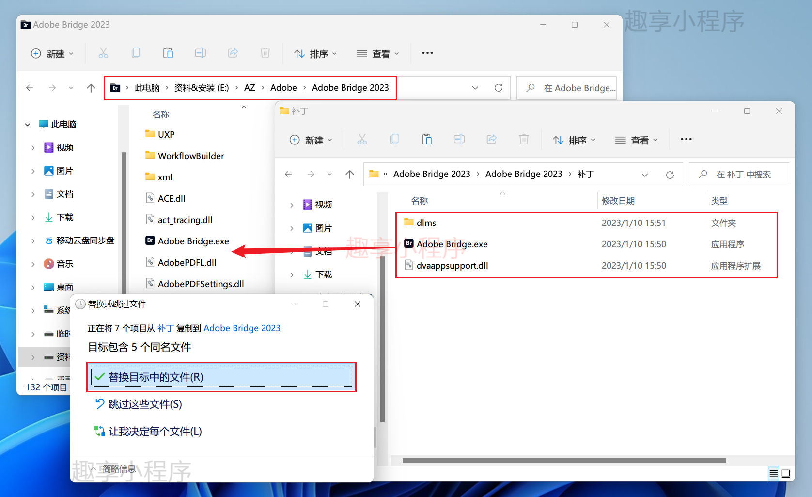Click the Copy icon in 补丁 window toolbar
The width and height of the screenshot is (812, 497).
tap(394, 140)
